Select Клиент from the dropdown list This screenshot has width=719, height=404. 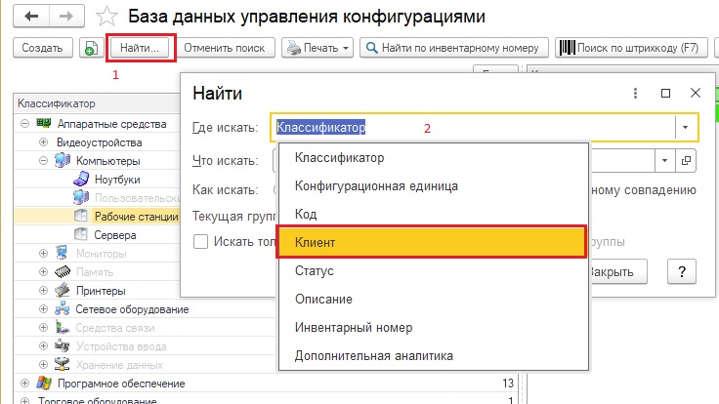(x=433, y=241)
